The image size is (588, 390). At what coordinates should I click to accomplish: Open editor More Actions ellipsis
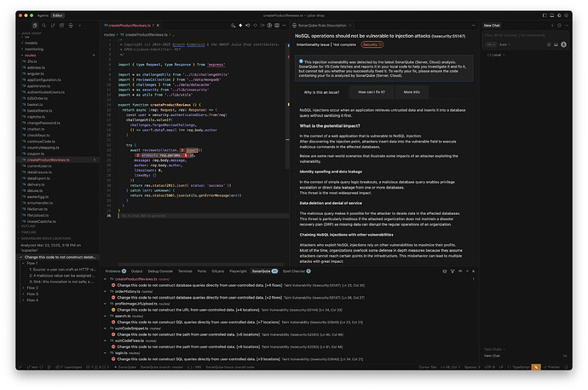284,26
